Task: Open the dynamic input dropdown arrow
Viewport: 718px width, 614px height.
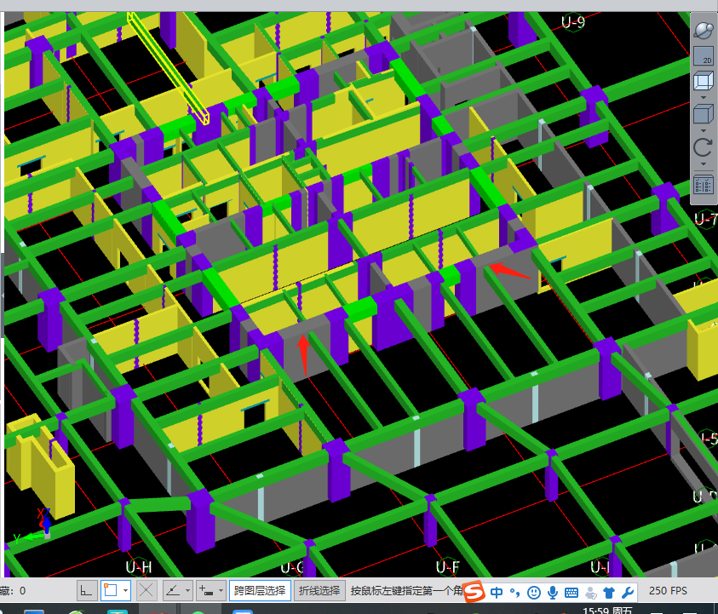Action: (221, 591)
